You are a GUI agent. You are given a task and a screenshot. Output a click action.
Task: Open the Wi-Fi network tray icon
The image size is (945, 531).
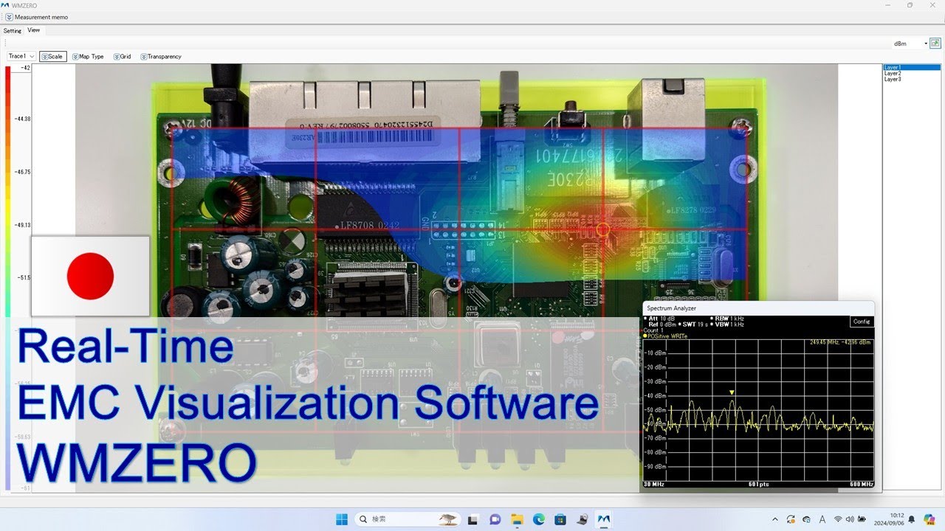(838, 519)
